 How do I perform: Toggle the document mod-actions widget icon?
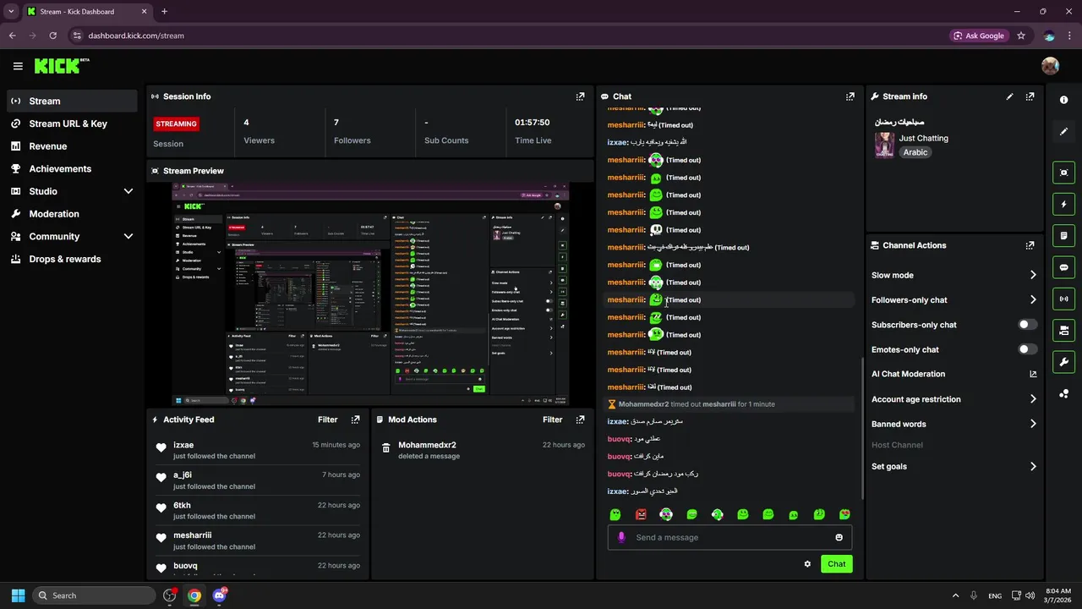[1063, 235]
